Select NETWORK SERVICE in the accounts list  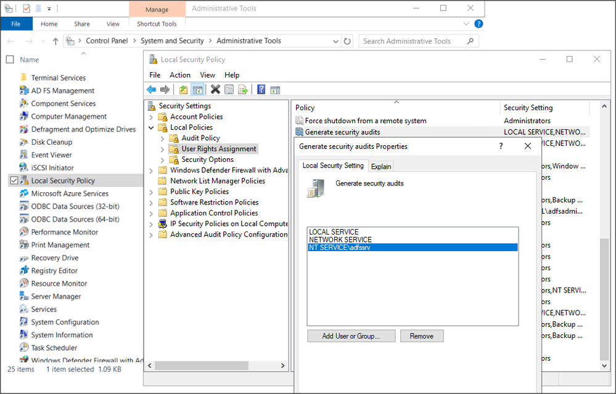click(x=340, y=239)
